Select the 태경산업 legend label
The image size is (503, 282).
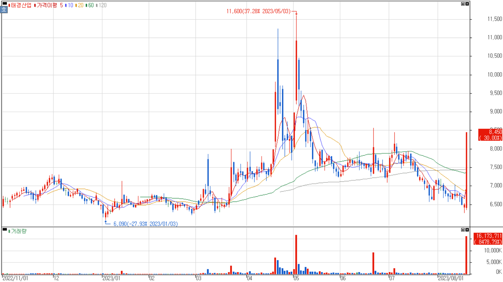[21, 5]
